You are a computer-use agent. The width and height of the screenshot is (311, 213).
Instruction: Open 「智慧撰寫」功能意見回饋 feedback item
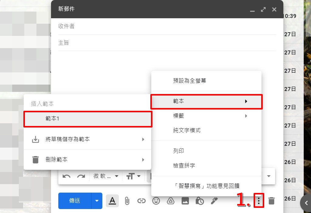(206, 186)
